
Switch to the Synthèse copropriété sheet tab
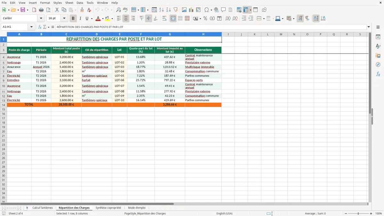click(108, 208)
